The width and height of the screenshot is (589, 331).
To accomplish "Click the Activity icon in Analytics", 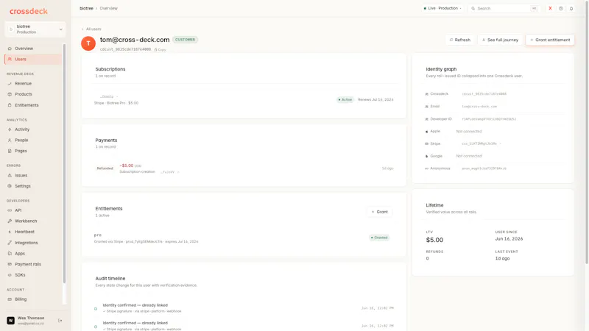I will [10, 129].
